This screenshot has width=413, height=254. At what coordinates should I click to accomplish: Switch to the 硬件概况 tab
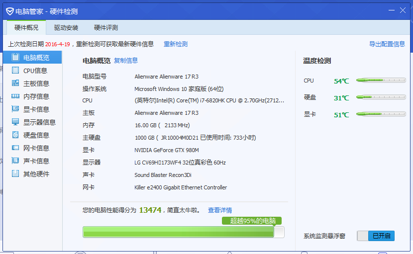[26, 28]
